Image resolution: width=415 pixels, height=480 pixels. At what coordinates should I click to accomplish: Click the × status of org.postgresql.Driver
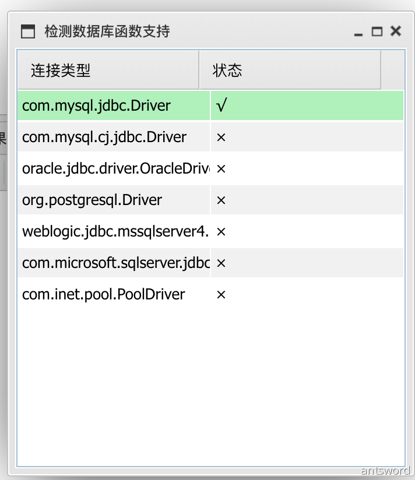pyautogui.click(x=221, y=200)
